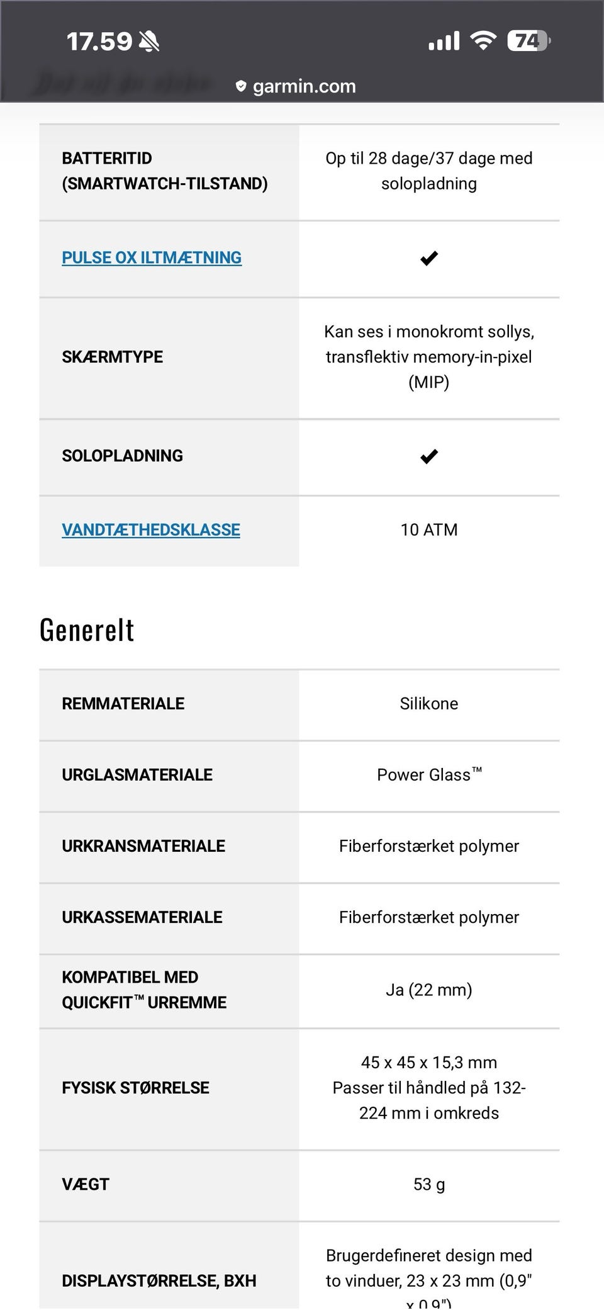Tap the Batteritid row label

[165, 171]
